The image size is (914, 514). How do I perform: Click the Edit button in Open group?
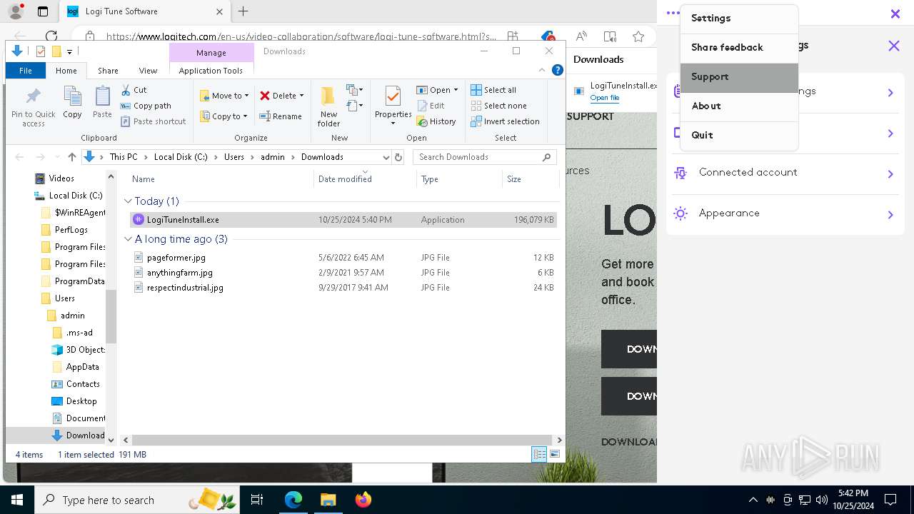tap(431, 106)
